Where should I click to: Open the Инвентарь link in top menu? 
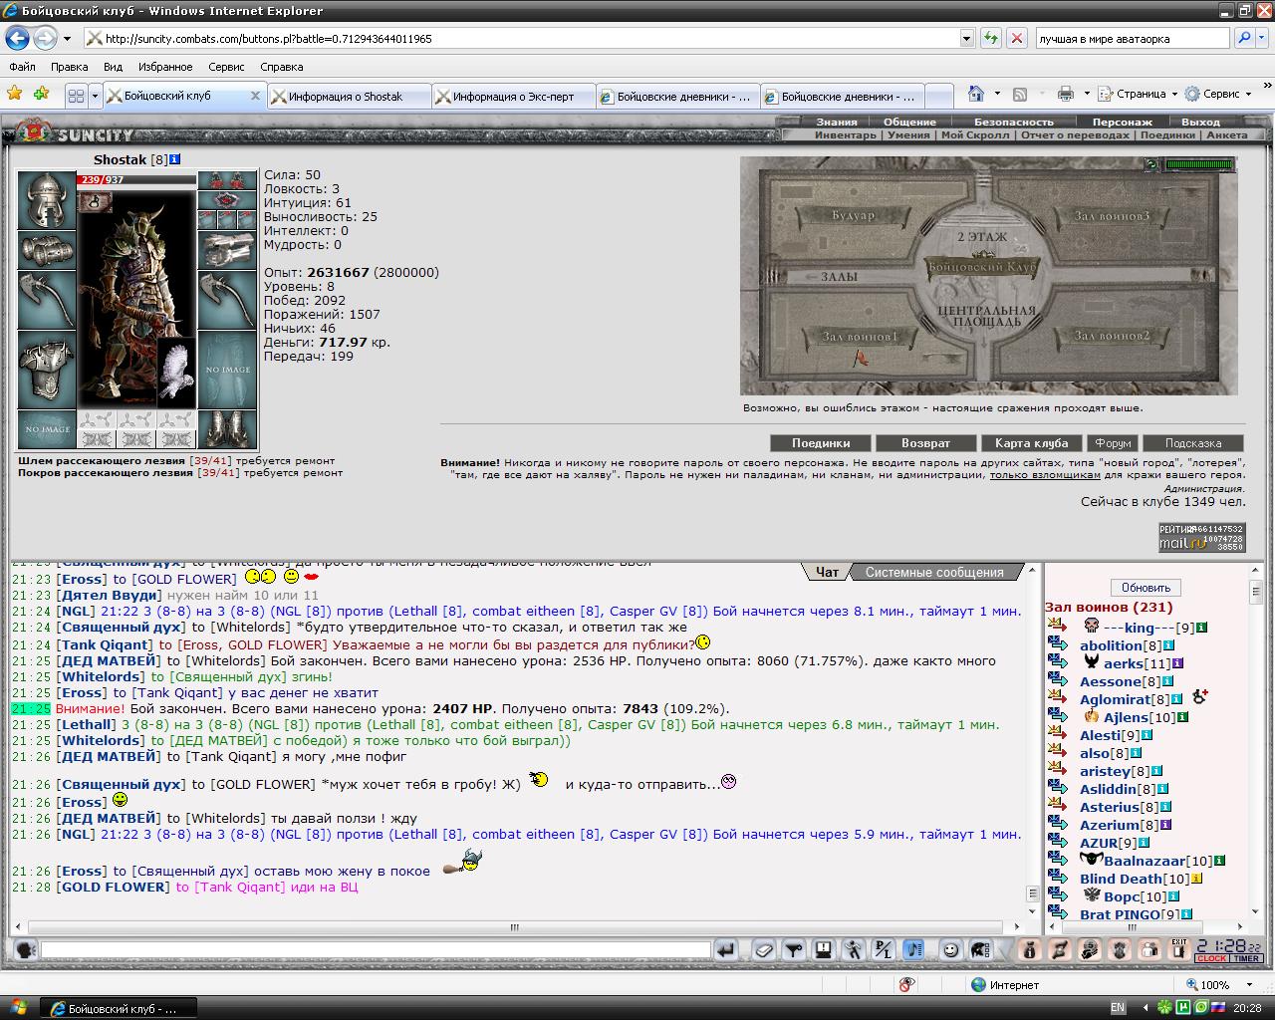click(x=846, y=135)
